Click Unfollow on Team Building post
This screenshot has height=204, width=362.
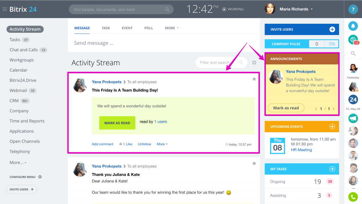145,144
